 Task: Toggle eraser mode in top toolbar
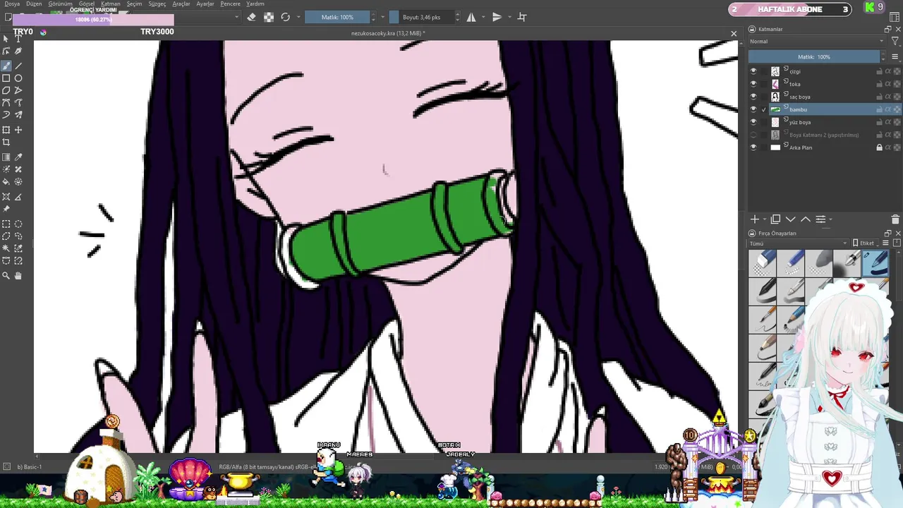click(252, 17)
